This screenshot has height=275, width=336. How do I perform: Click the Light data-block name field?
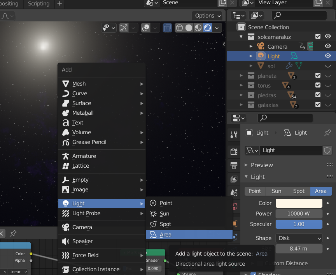[291, 150]
